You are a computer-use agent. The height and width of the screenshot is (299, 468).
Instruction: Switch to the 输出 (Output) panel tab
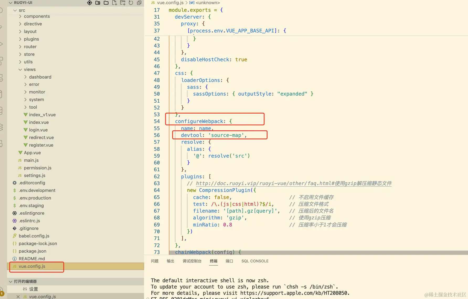(x=171, y=261)
